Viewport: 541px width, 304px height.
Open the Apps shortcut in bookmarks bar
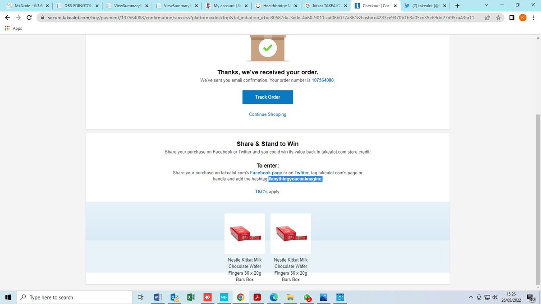[13, 28]
